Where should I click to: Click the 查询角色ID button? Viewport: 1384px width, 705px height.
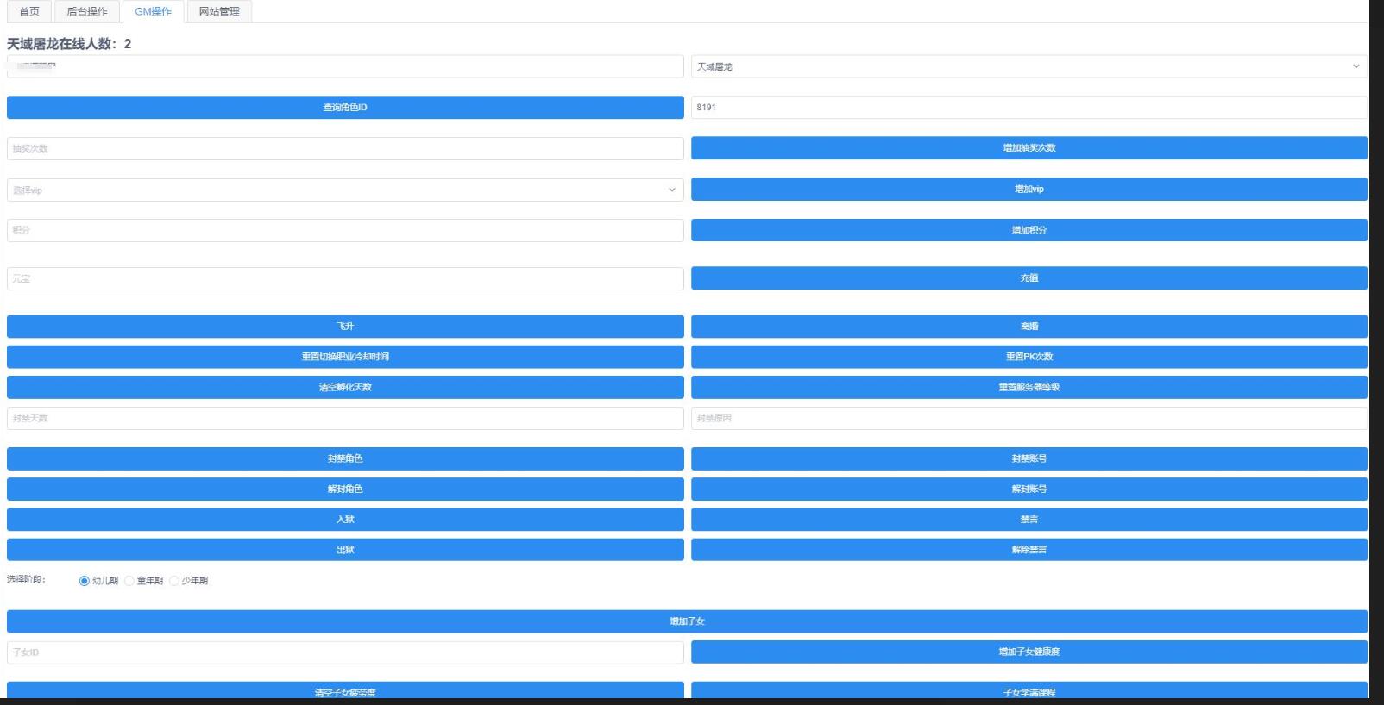point(345,107)
